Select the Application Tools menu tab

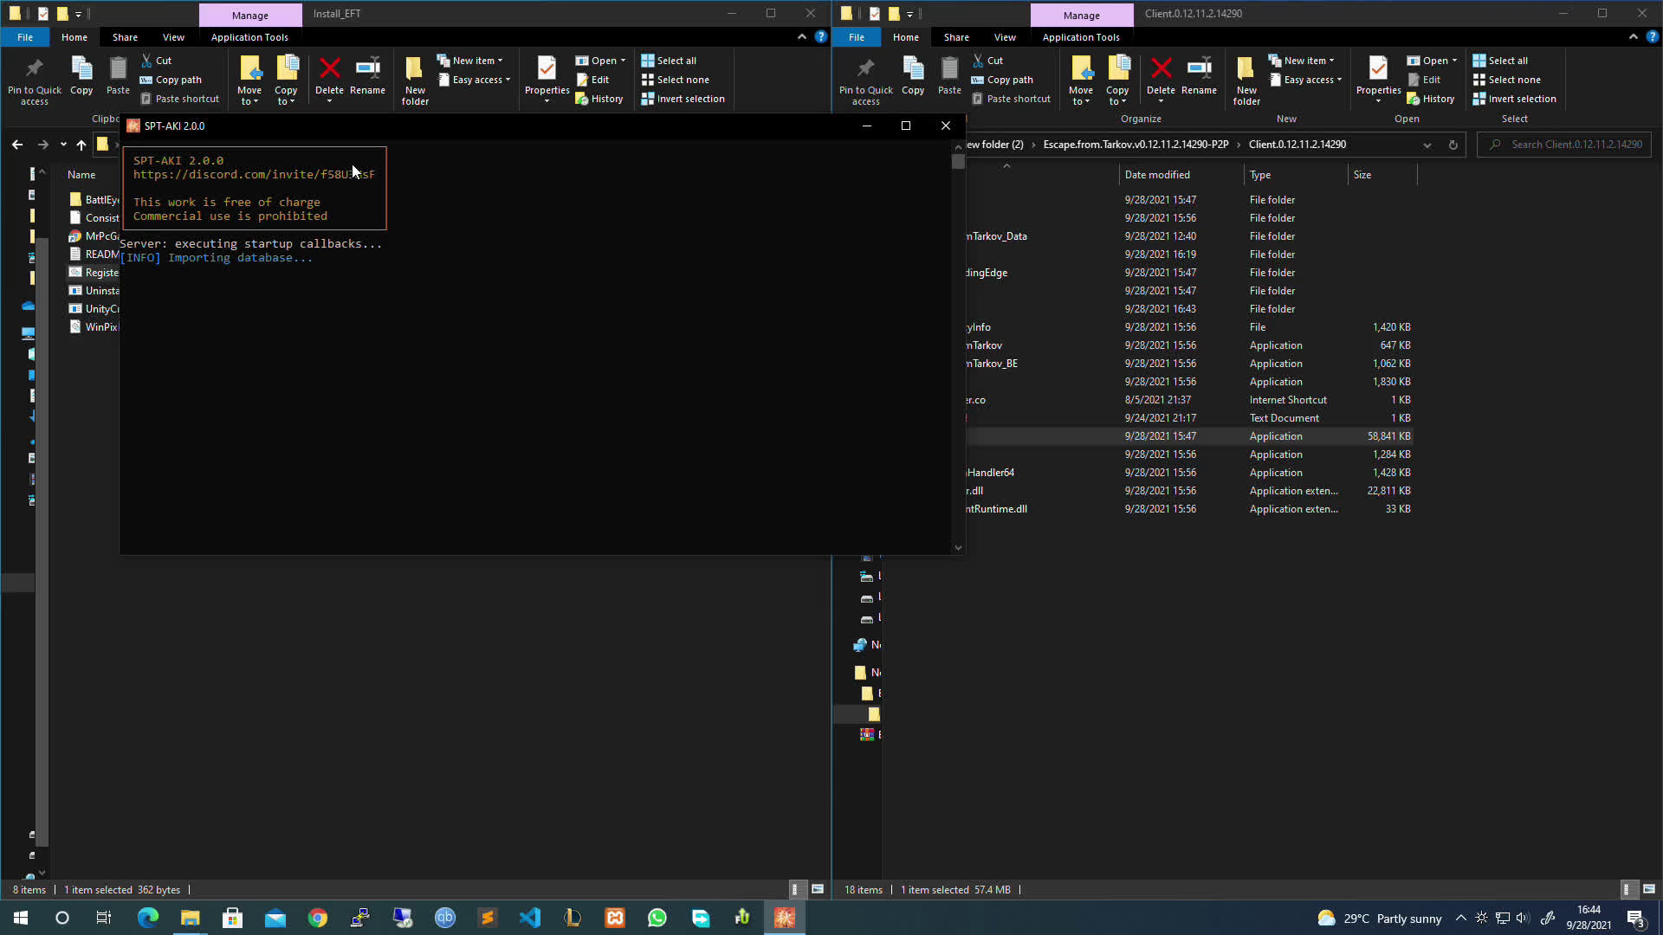(x=249, y=36)
